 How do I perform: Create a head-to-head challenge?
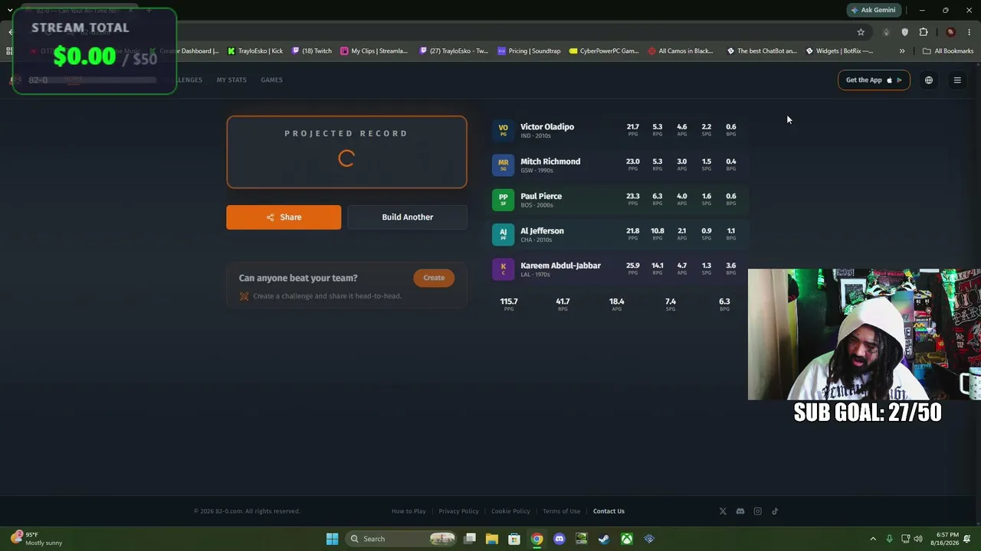point(434,278)
